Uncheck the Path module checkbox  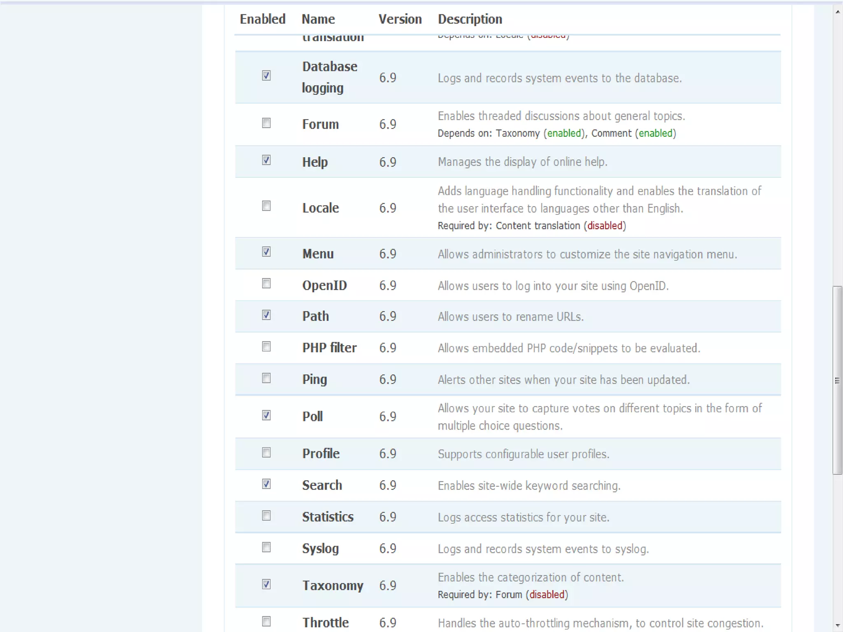tap(266, 315)
